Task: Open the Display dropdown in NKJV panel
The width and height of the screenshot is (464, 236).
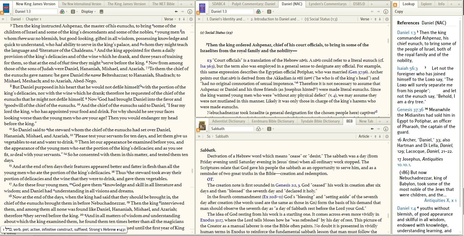Action: [89, 12]
